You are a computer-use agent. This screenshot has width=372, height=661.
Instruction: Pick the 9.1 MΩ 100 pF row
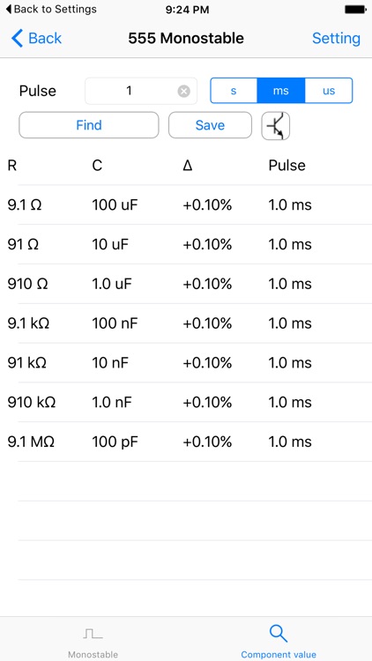click(186, 442)
